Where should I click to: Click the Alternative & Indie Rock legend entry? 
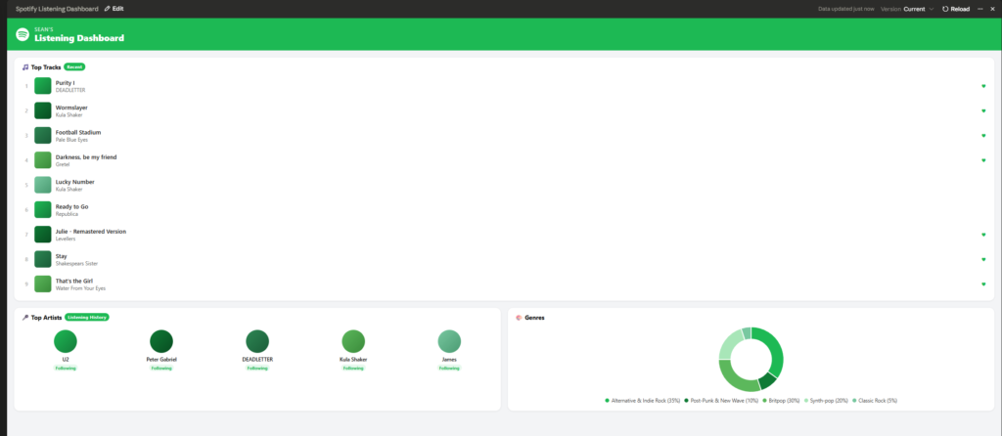(643, 400)
